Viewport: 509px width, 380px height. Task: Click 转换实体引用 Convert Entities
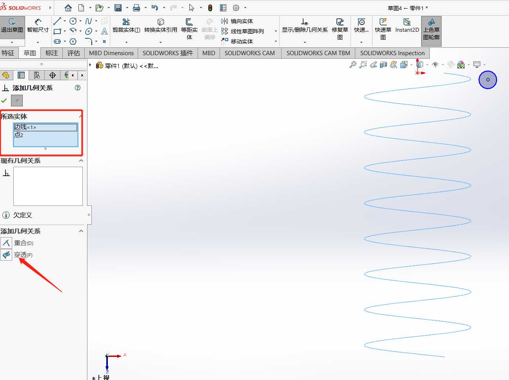pyautogui.click(x=161, y=26)
